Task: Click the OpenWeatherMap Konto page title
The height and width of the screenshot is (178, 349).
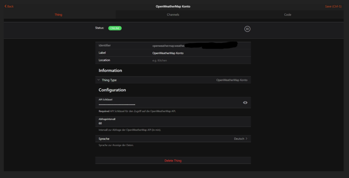Action: coord(173,6)
